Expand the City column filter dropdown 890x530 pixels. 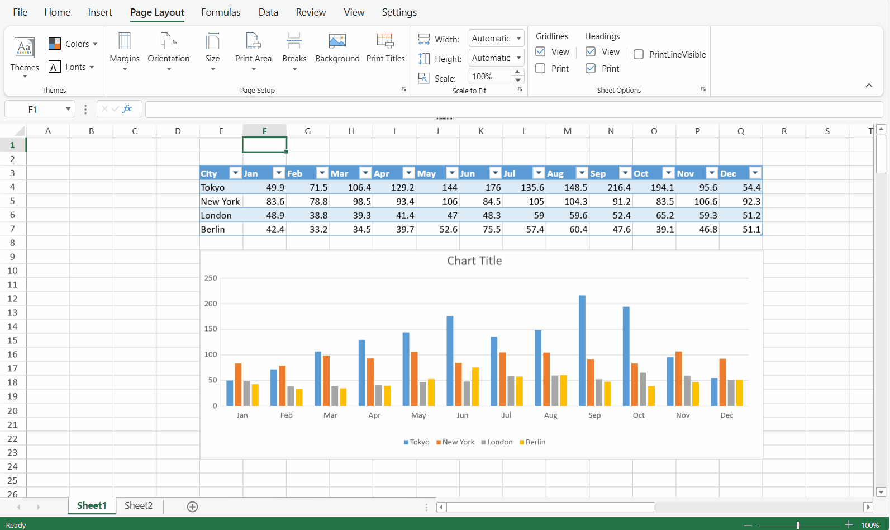(x=235, y=173)
